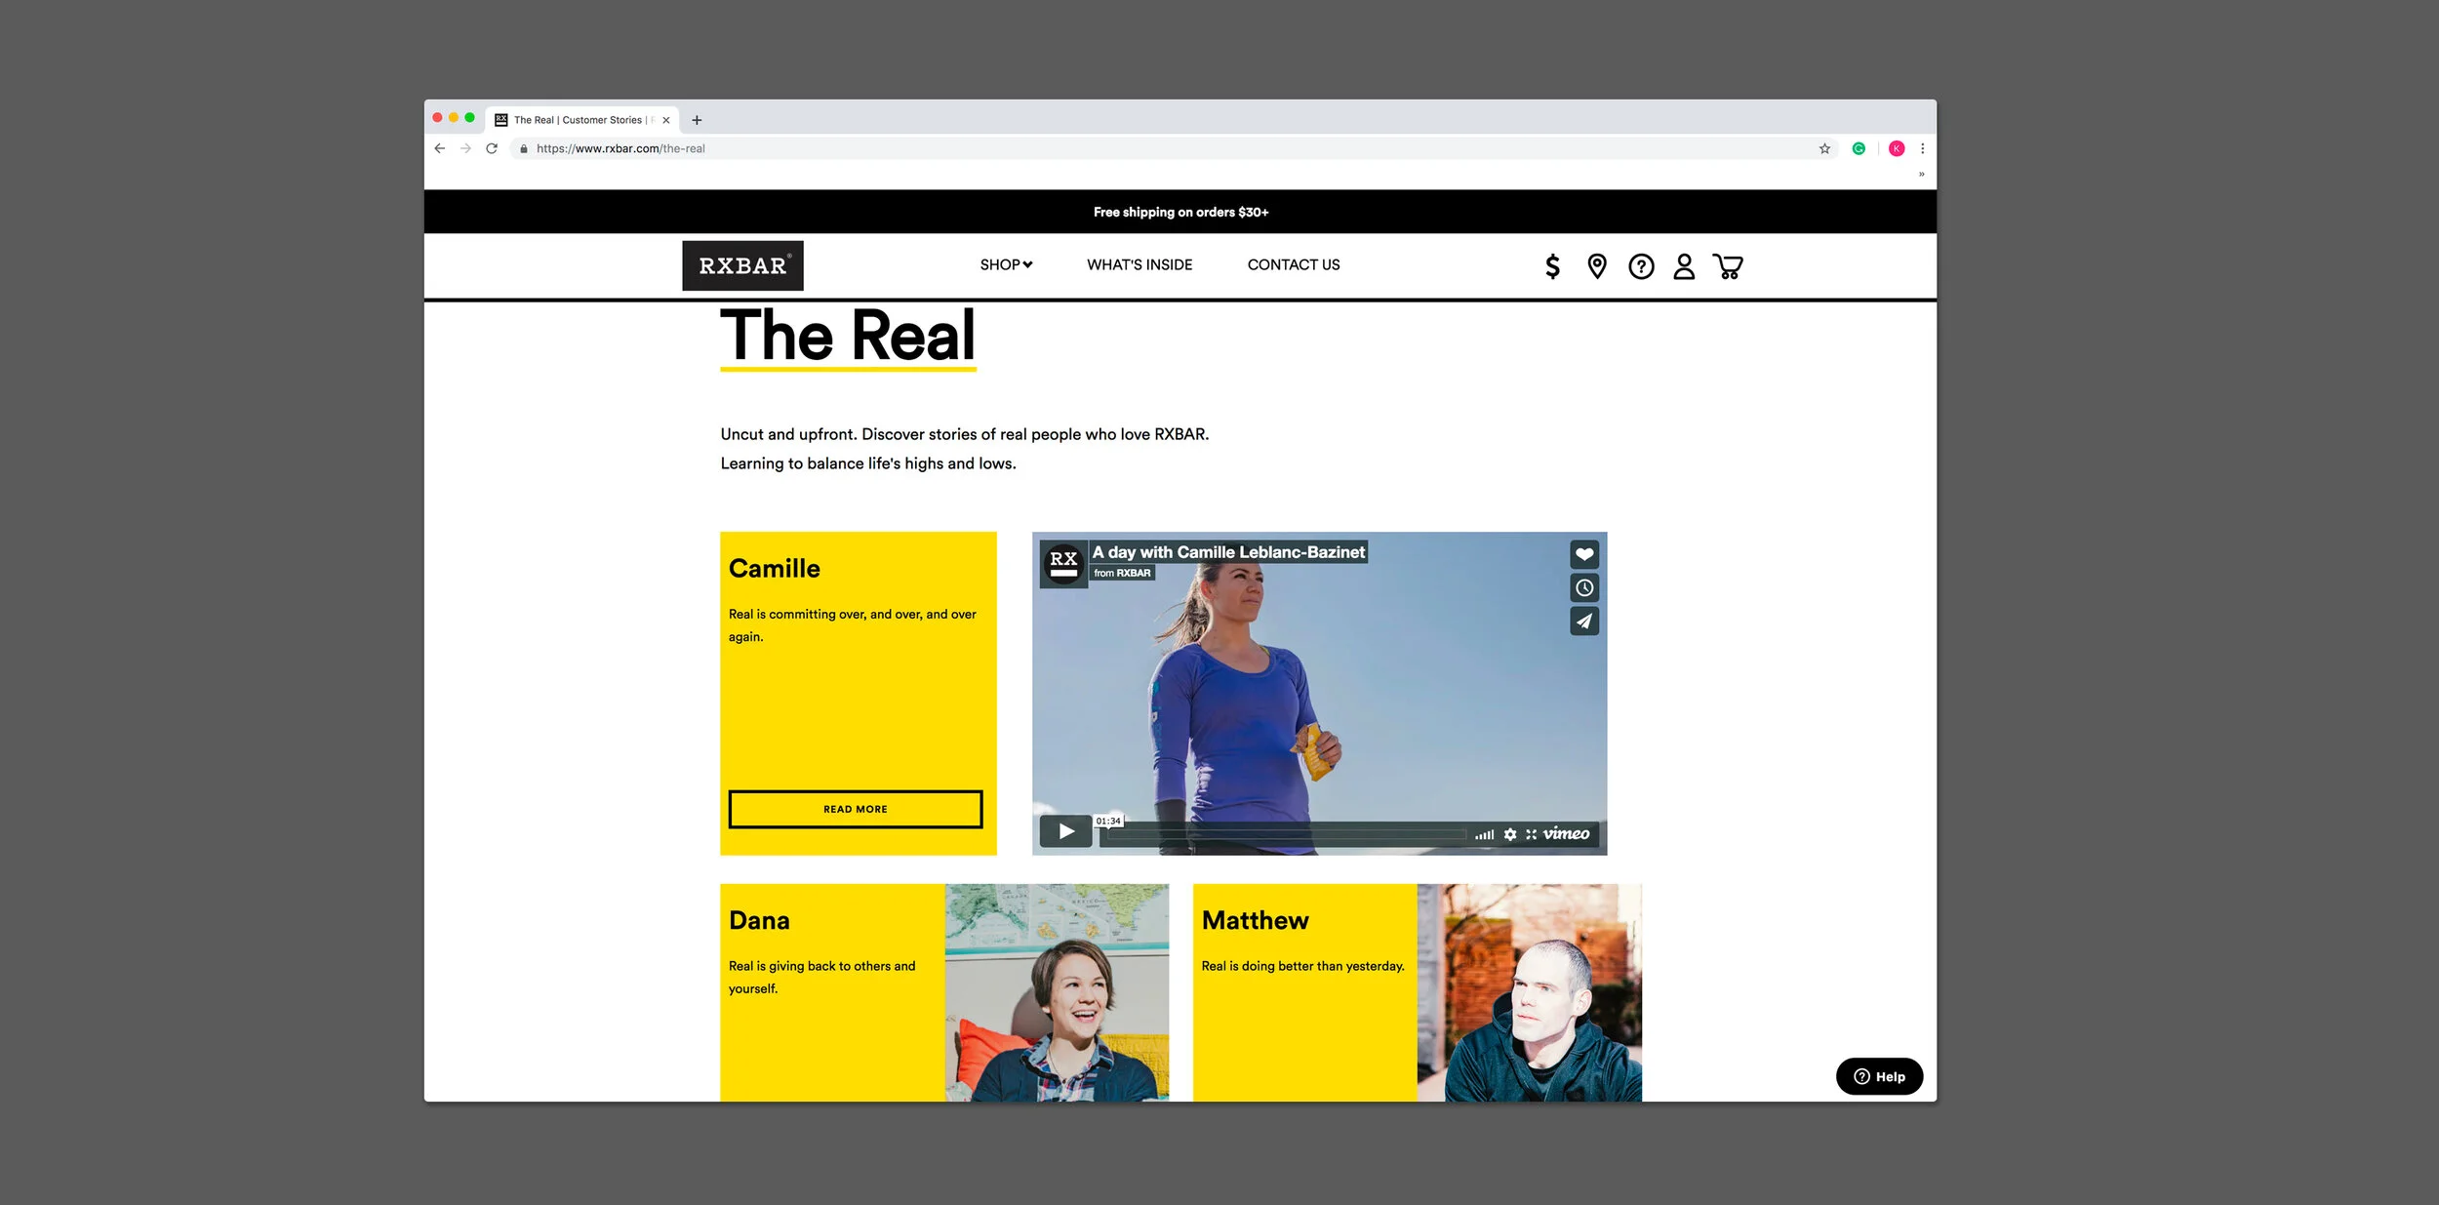Seek along the video progress bar
Screen dimensions: 2439x1205
click(x=1286, y=834)
